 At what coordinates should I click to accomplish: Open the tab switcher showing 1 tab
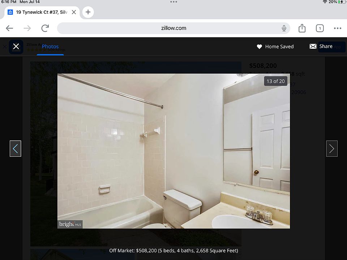pos(320,28)
